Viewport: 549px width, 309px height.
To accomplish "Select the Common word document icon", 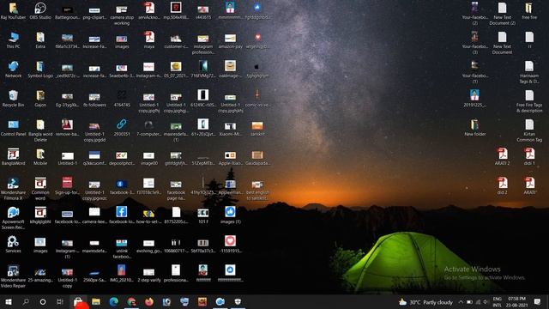I will [x=40, y=183].
